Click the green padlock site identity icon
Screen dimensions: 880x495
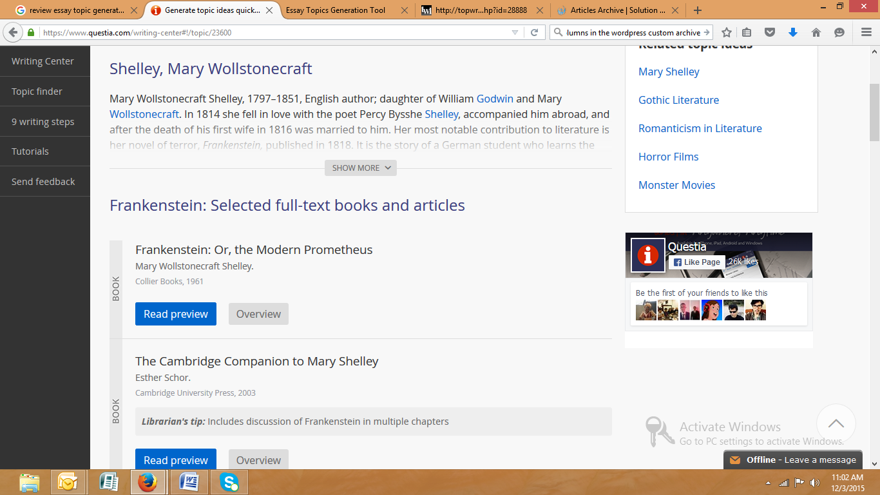pyautogui.click(x=31, y=32)
